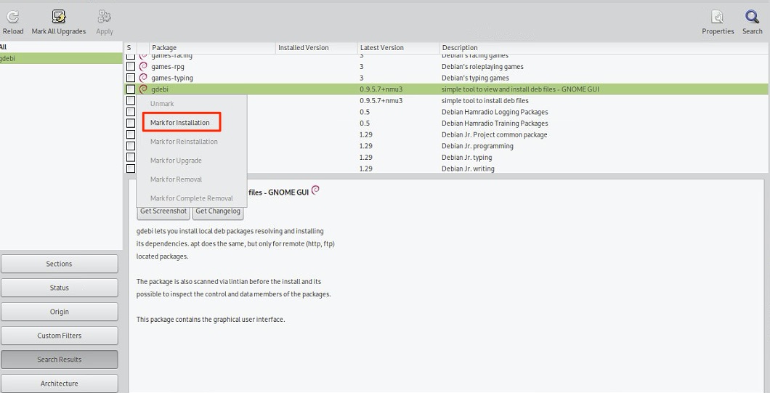
Task: Sort by Installed Version column header
Action: [304, 48]
